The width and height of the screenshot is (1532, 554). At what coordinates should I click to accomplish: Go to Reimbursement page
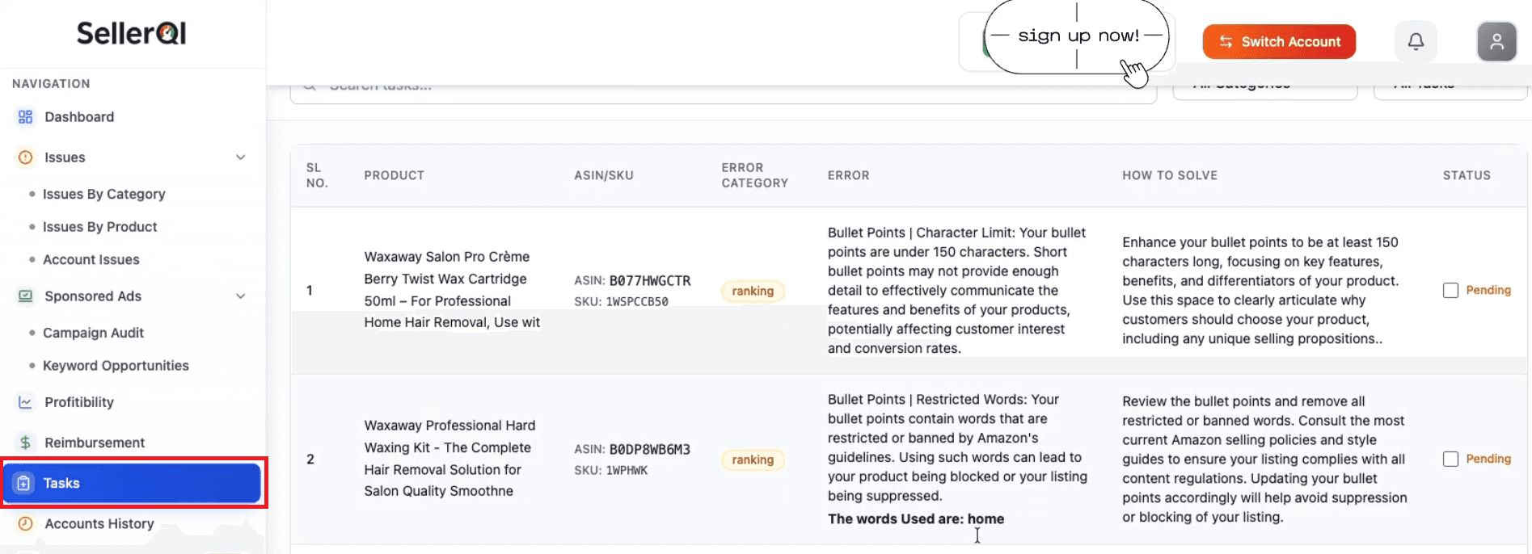pyautogui.click(x=95, y=443)
